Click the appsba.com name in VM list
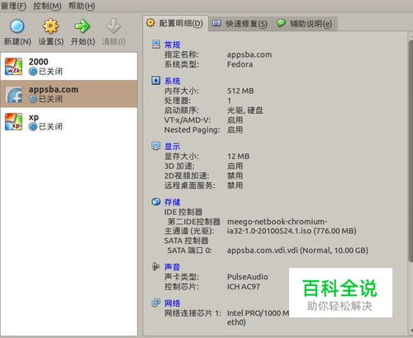This screenshot has width=413, height=338. [x=54, y=90]
